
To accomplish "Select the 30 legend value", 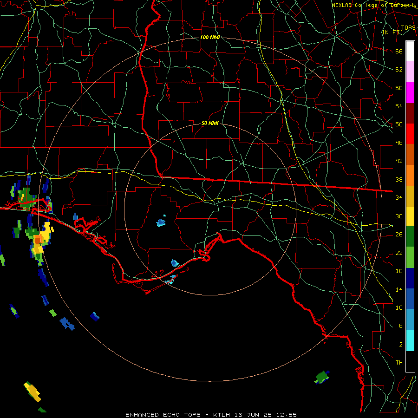I will [399, 216].
